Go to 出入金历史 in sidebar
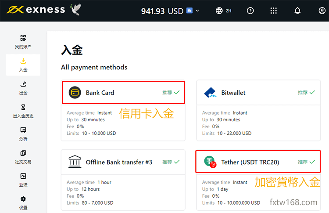Viewport: 329px width, 213px height. click(x=23, y=111)
